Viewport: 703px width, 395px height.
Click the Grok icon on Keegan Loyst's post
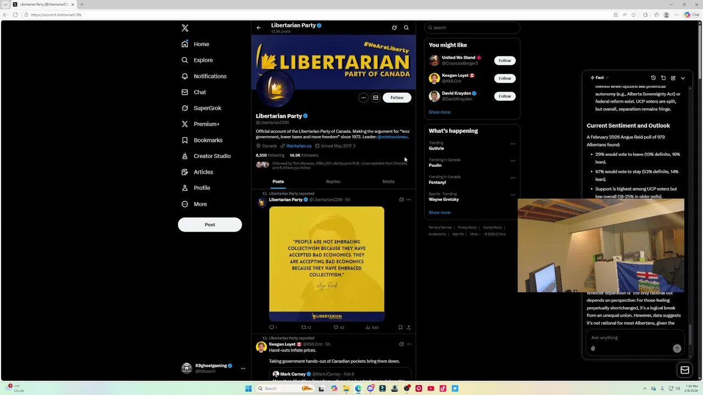tap(401, 344)
